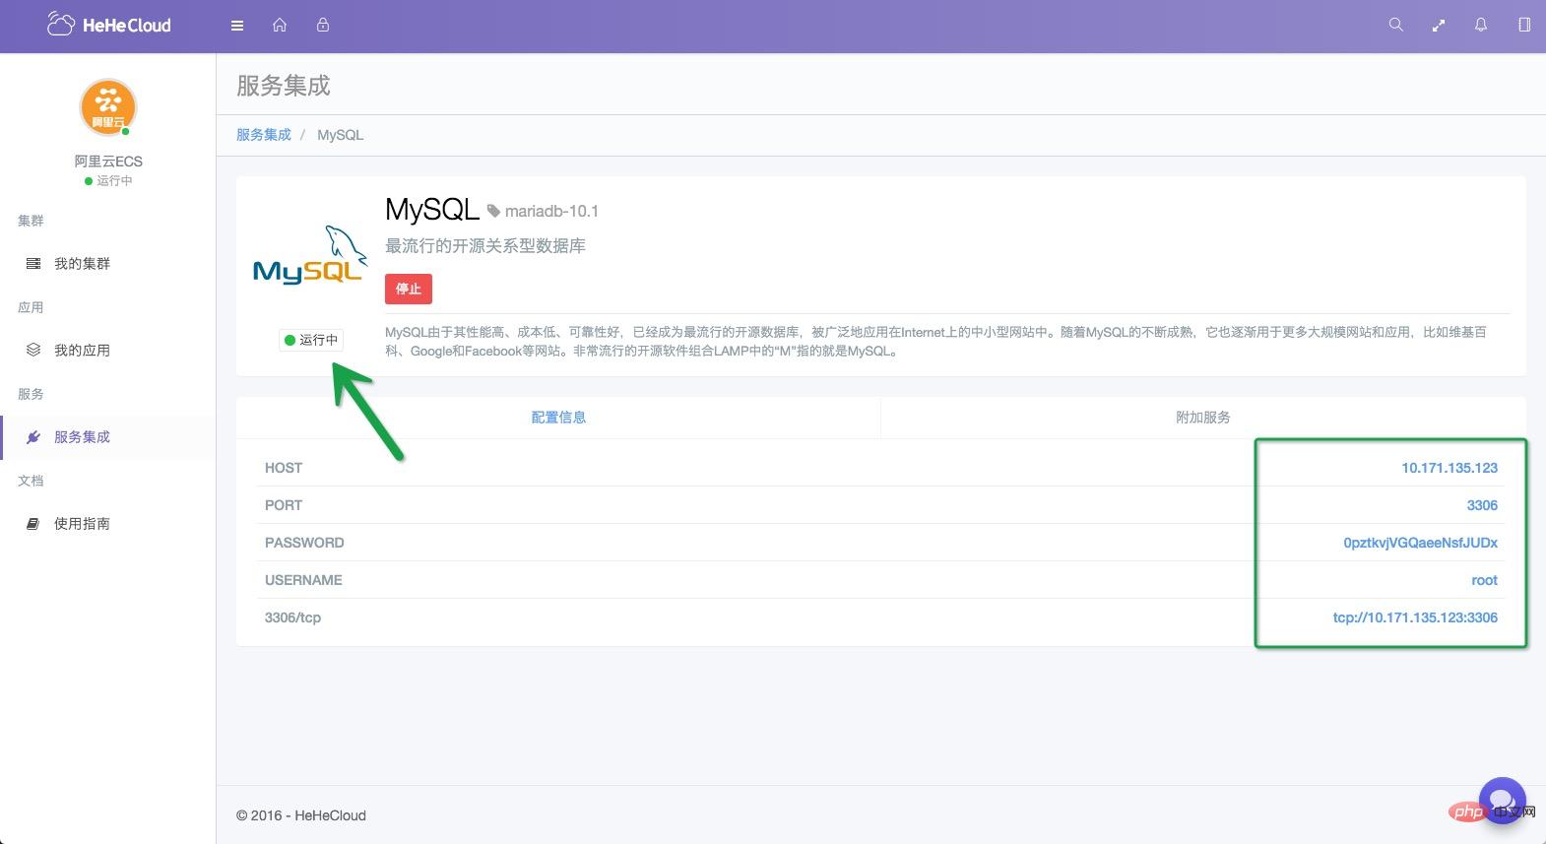Image resolution: width=1546 pixels, height=844 pixels.
Task: Toggle fullscreen with the expand icon
Action: (1439, 26)
